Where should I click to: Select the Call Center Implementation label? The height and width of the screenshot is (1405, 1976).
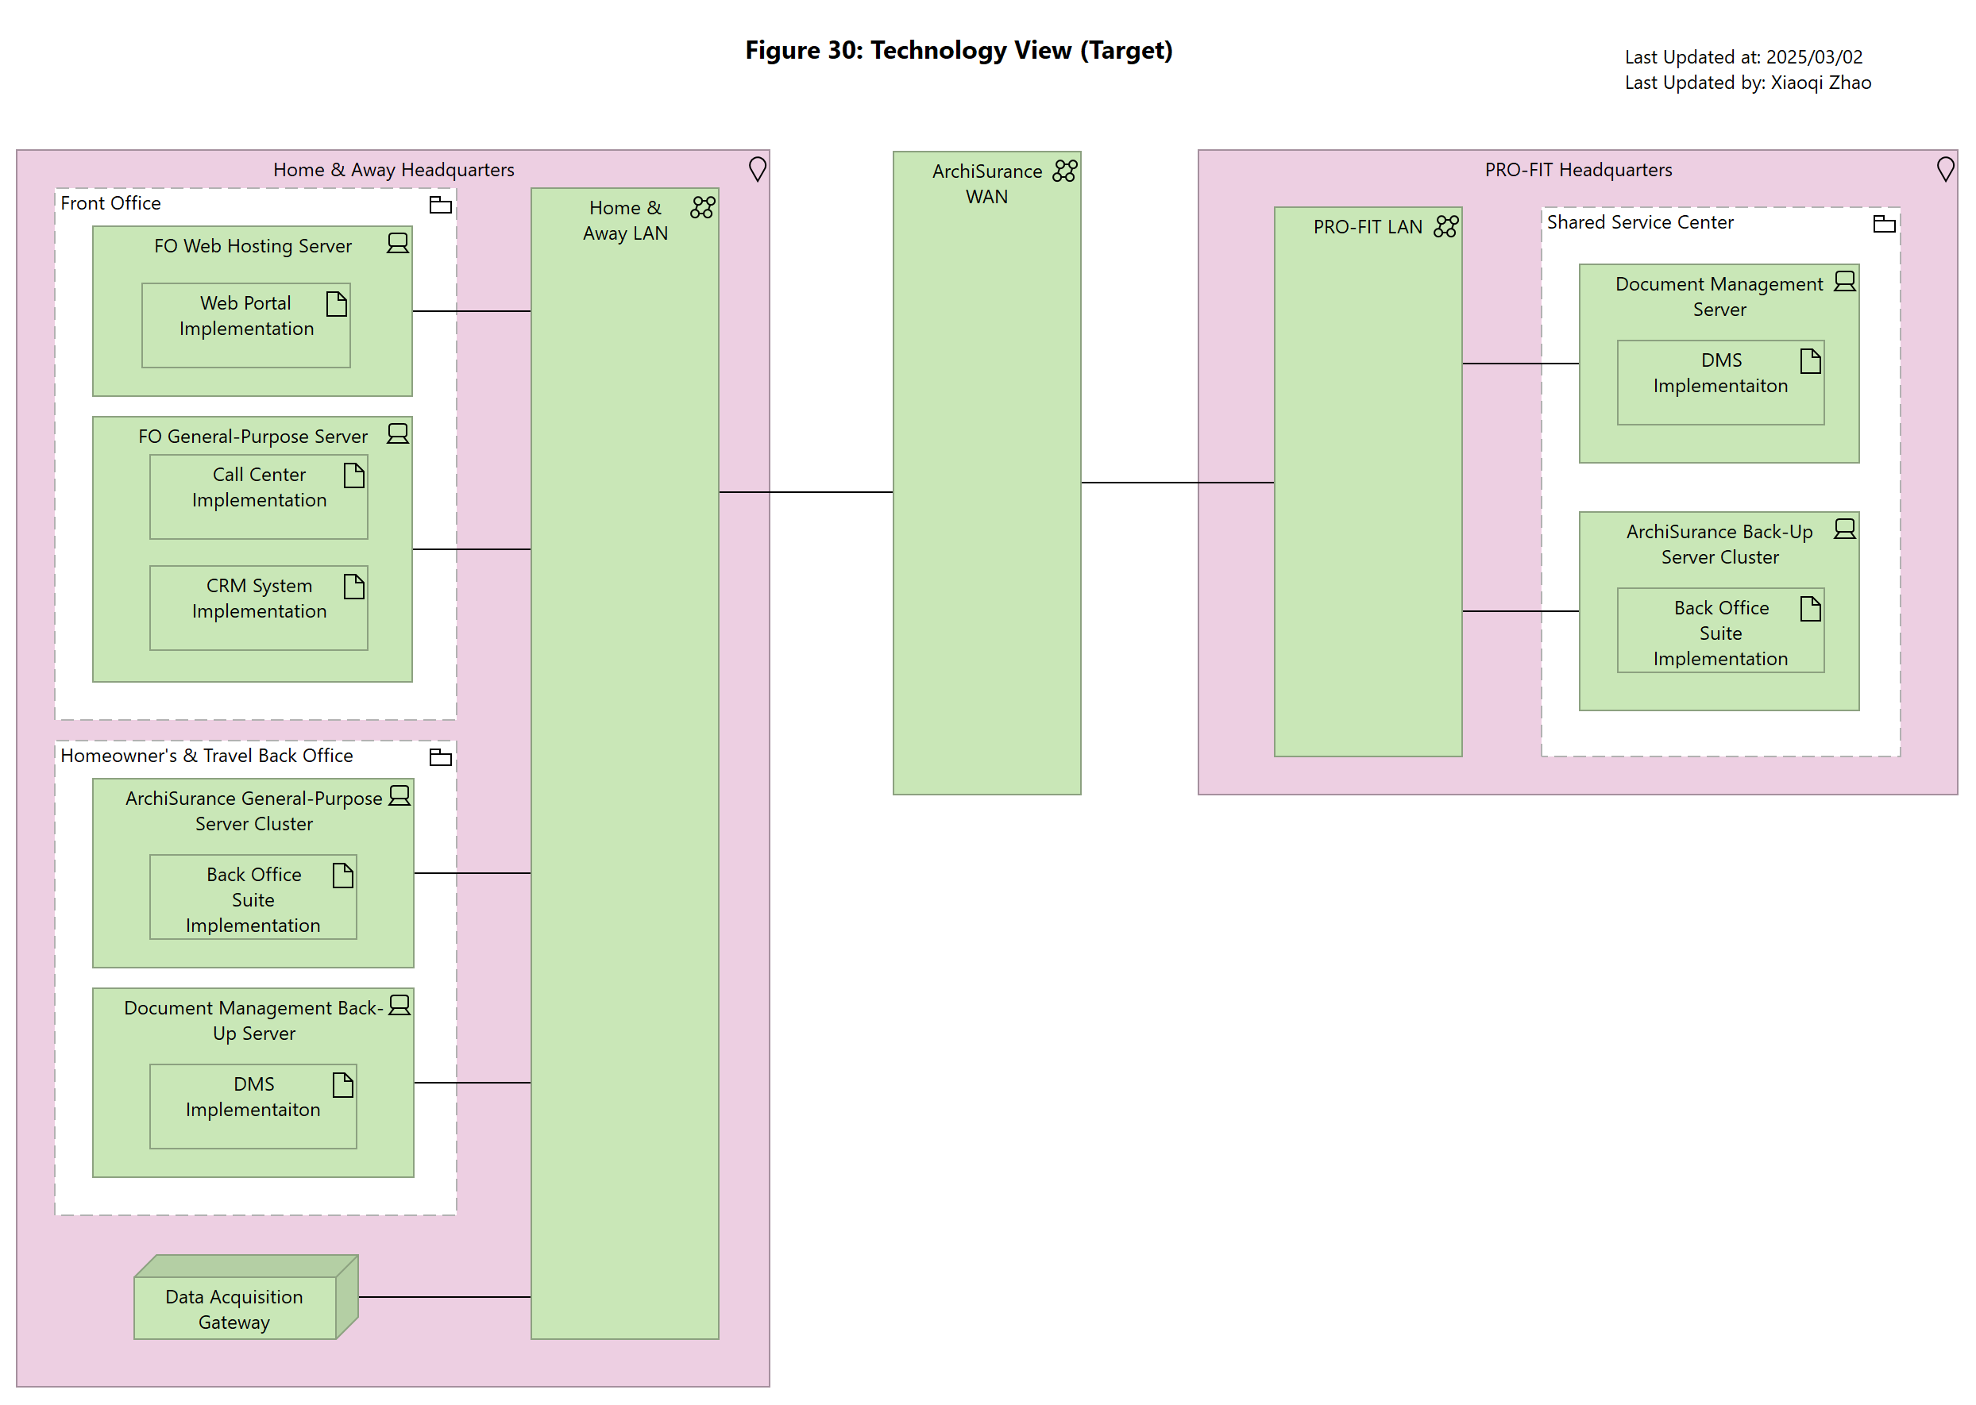[259, 487]
